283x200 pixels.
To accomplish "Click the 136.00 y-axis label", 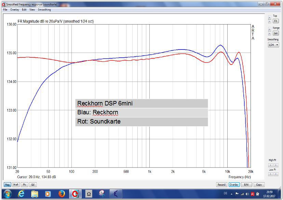I will click(12, 24).
